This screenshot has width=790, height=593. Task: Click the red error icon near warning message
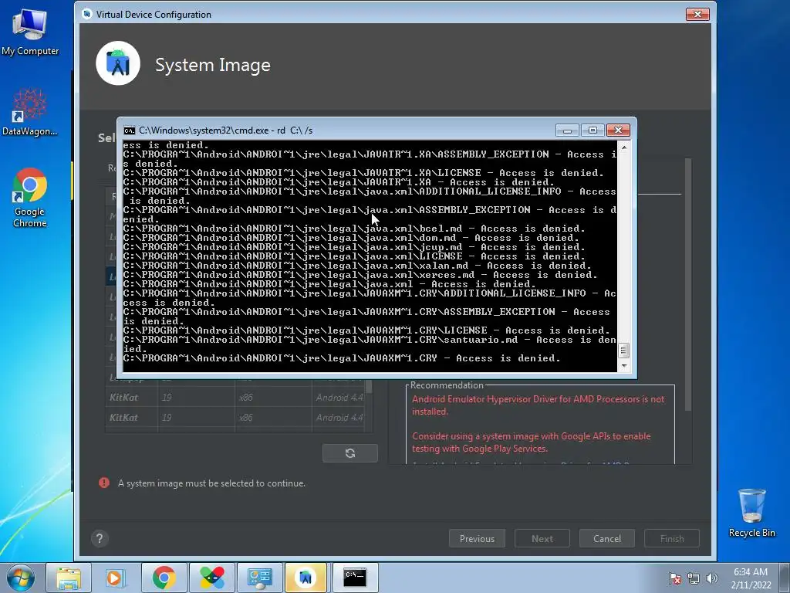104,483
